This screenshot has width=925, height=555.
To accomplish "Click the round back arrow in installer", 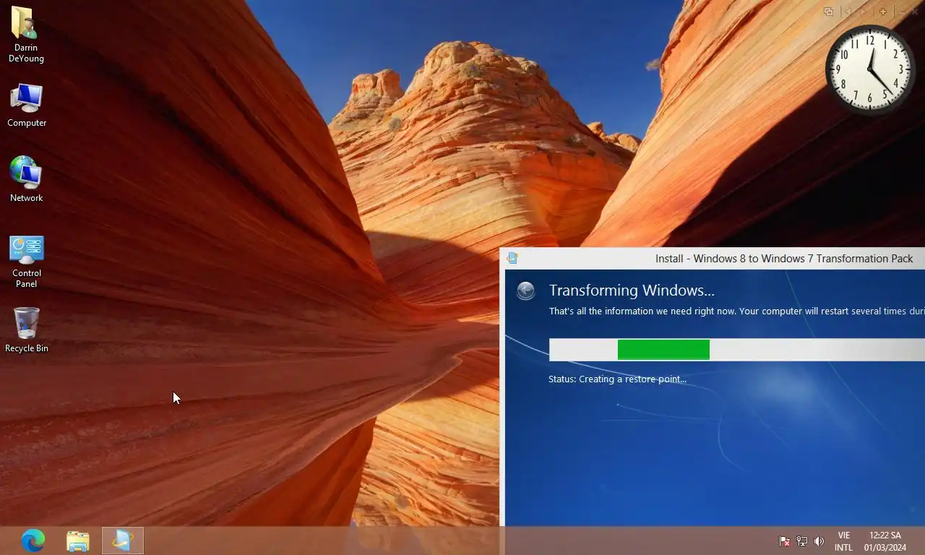I will click(x=525, y=291).
